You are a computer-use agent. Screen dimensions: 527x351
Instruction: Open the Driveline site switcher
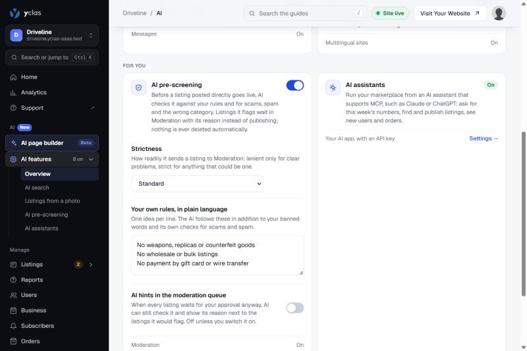(x=52, y=35)
